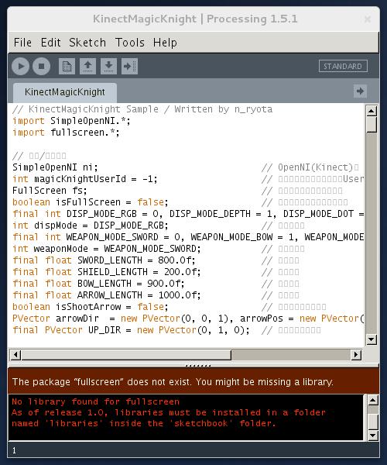Click 'final PVector UP_DIR' code line

[131, 330]
